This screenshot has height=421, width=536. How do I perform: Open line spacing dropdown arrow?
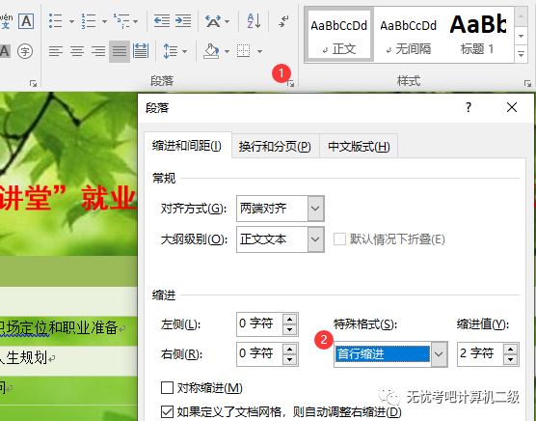[184, 52]
